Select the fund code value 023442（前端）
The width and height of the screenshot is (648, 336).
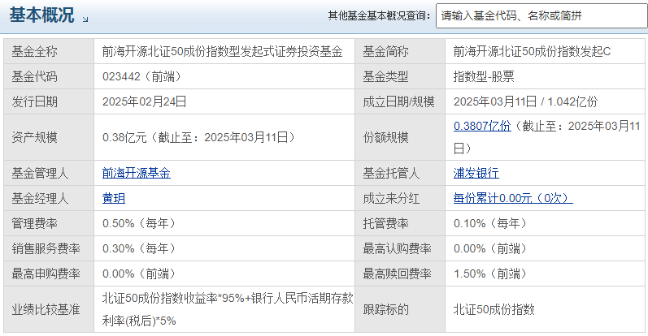pyautogui.click(x=141, y=76)
